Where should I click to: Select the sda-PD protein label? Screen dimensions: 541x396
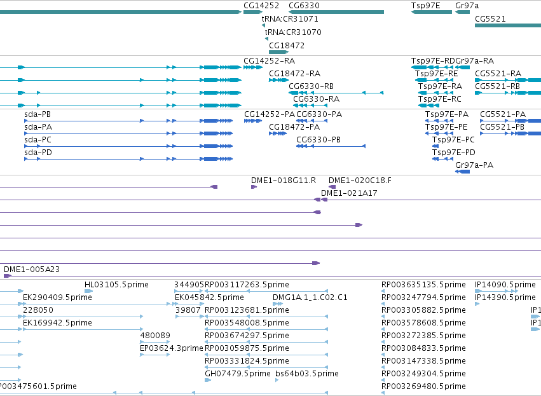pyautogui.click(x=38, y=153)
